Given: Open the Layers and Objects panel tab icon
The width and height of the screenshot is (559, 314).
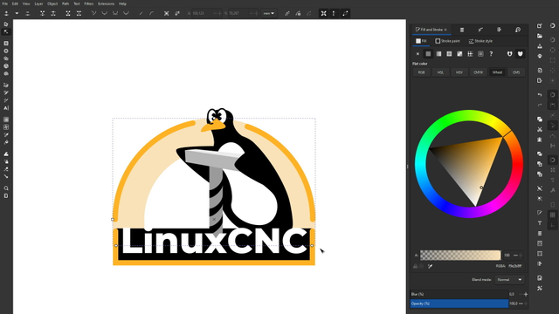Looking at the screenshot, I should [462, 30].
